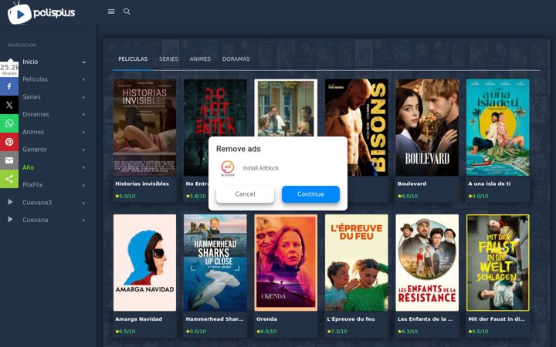Viewport: 556px width, 347px height.
Task: Open the Boulevard movie poster
Action: (x=427, y=127)
